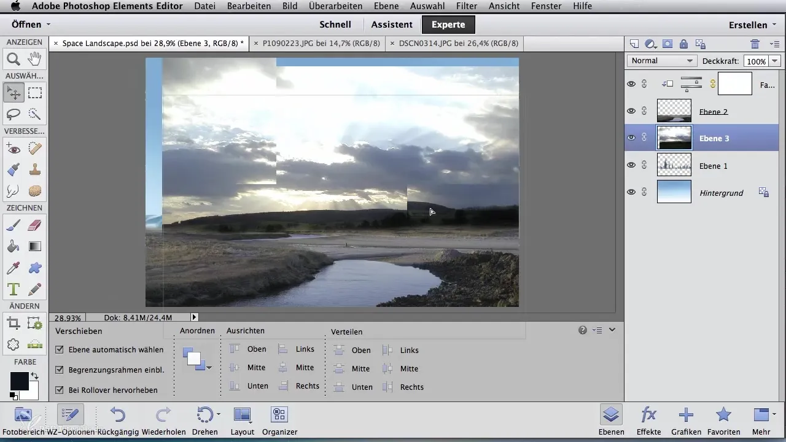Hide the Ebene 3 layer
The image size is (786, 442).
(631, 138)
